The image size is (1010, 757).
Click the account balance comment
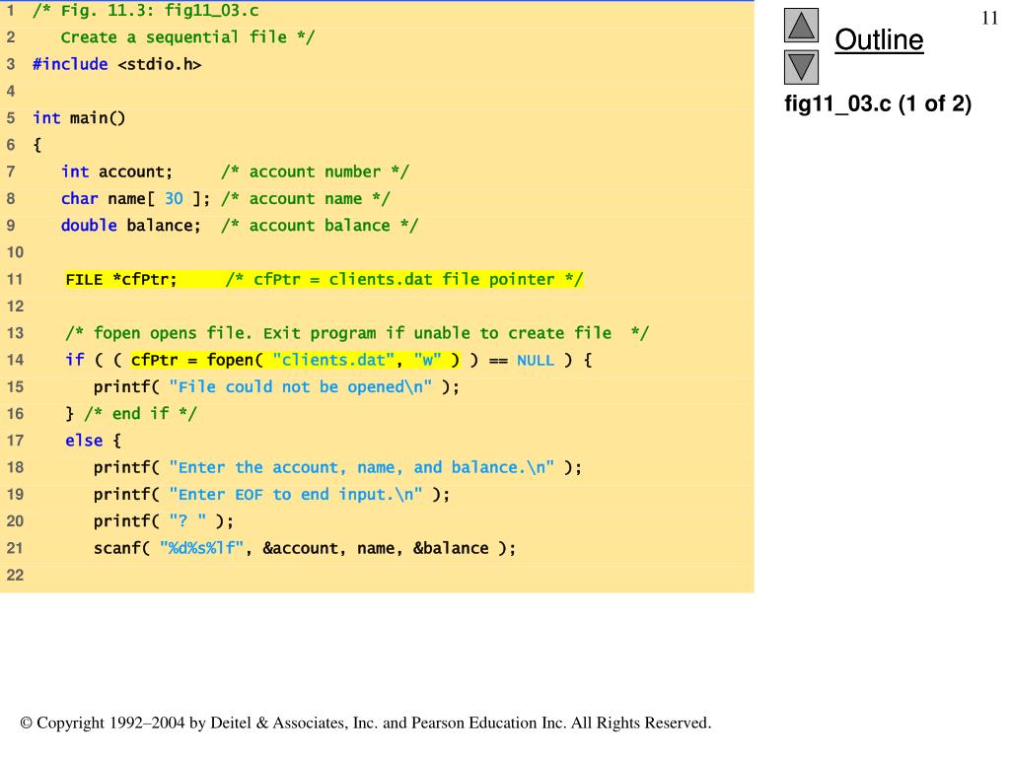(x=320, y=226)
